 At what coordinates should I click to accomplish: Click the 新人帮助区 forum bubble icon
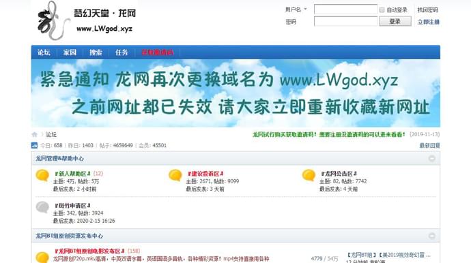pos(42,175)
